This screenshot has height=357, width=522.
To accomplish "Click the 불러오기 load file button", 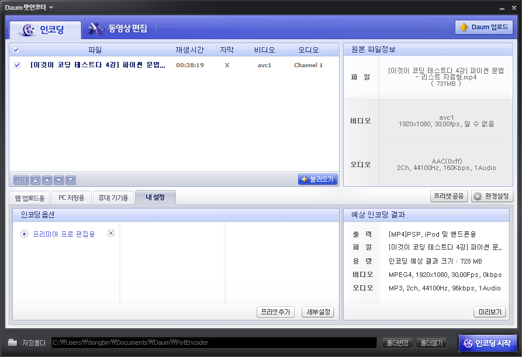I will click(x=317, y=179).
